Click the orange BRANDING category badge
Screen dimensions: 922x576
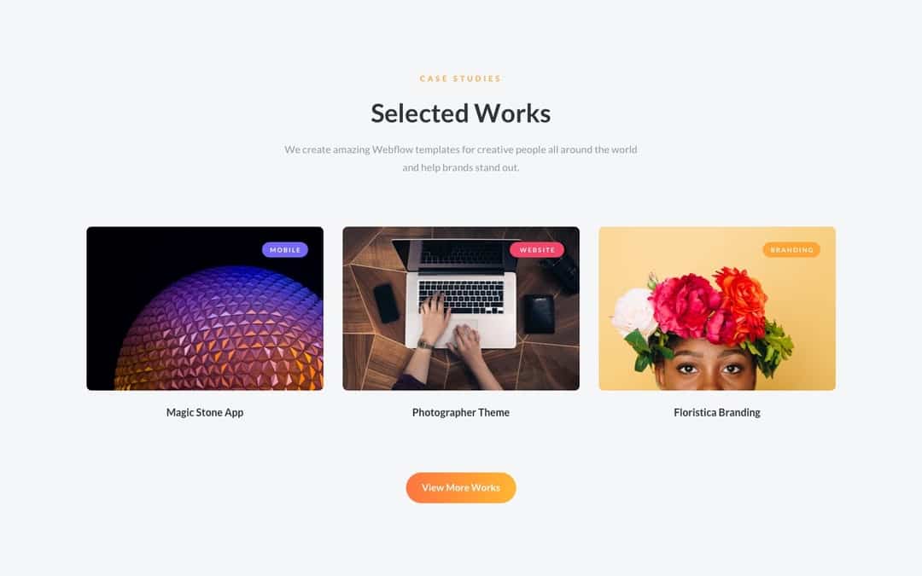pos(791,250)
